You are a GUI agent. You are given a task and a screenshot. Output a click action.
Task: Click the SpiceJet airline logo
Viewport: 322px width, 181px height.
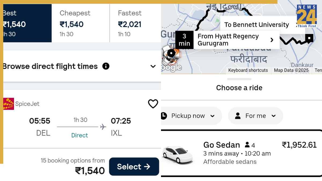[9, 104]
